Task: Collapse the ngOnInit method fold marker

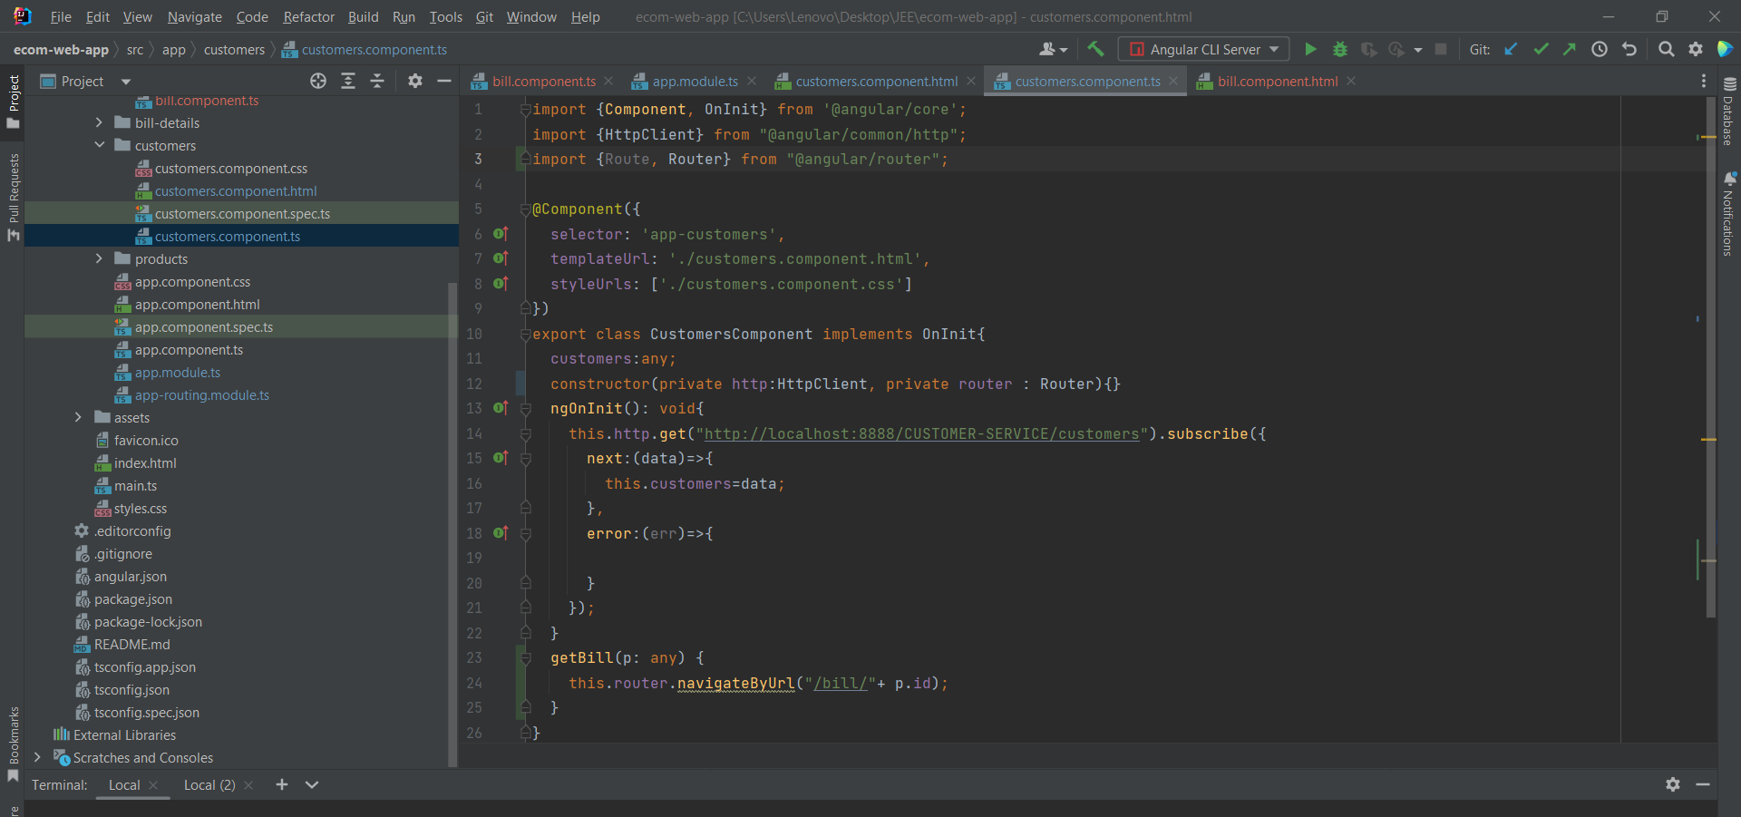Action: pos(526,409)
